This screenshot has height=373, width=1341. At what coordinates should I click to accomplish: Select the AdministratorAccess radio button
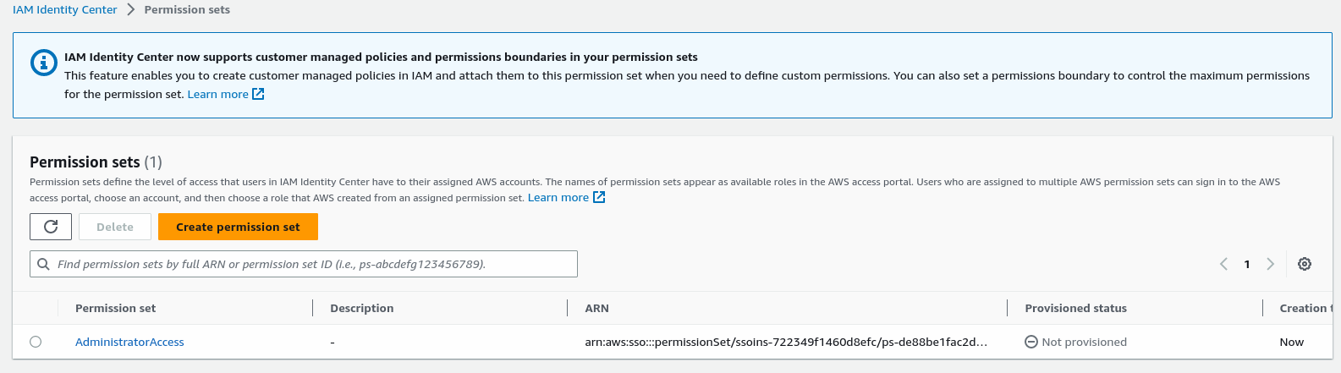click(x=36, y=342)
